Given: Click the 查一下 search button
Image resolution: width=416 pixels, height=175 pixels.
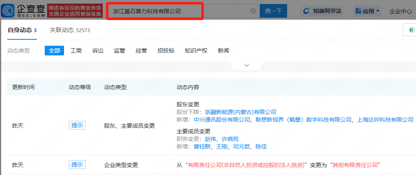Looking at the screenshot, I should pyautogui.click(x=273, y=11).
